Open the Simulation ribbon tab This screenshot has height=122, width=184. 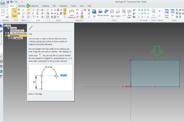(63, 6)
